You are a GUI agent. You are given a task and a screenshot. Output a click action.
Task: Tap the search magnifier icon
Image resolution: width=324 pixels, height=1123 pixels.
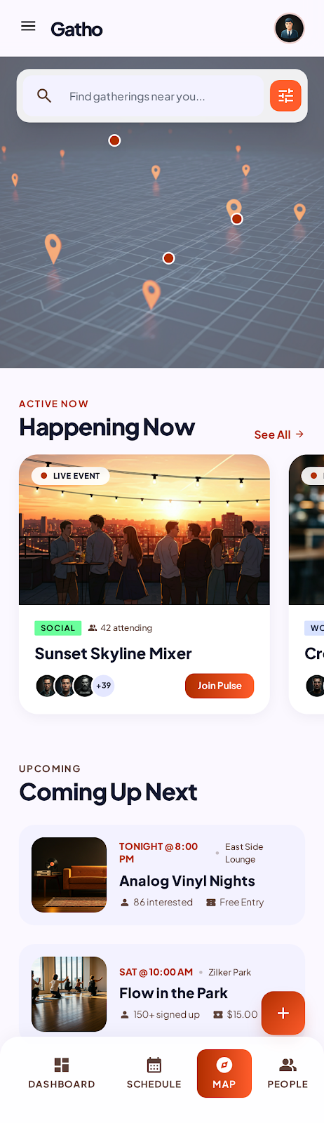click(44, 96)
